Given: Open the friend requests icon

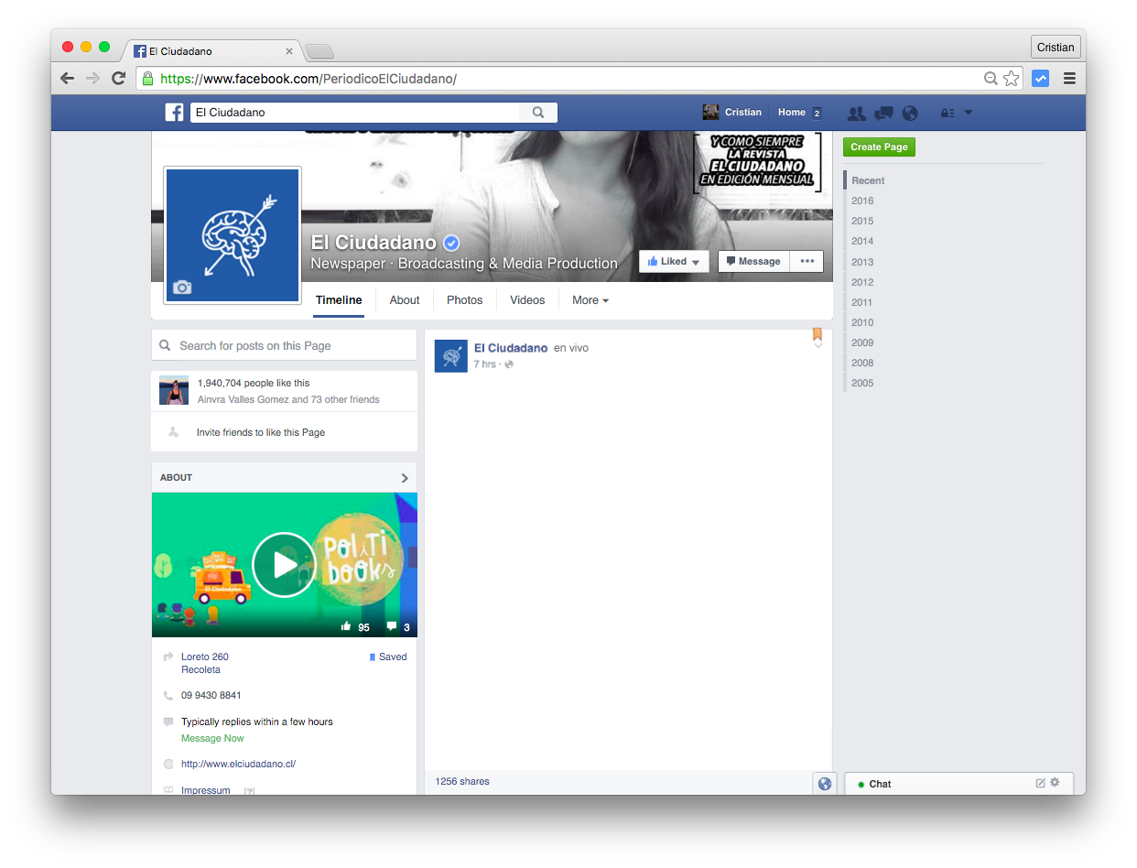Looking at the screenshot, I should pyautogui.click(x=857, y=114).
